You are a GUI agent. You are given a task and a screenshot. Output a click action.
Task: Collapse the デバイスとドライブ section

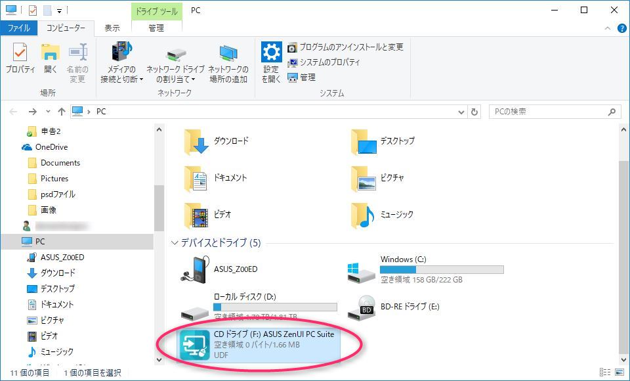pyautogui.click(x=175, y=242)
